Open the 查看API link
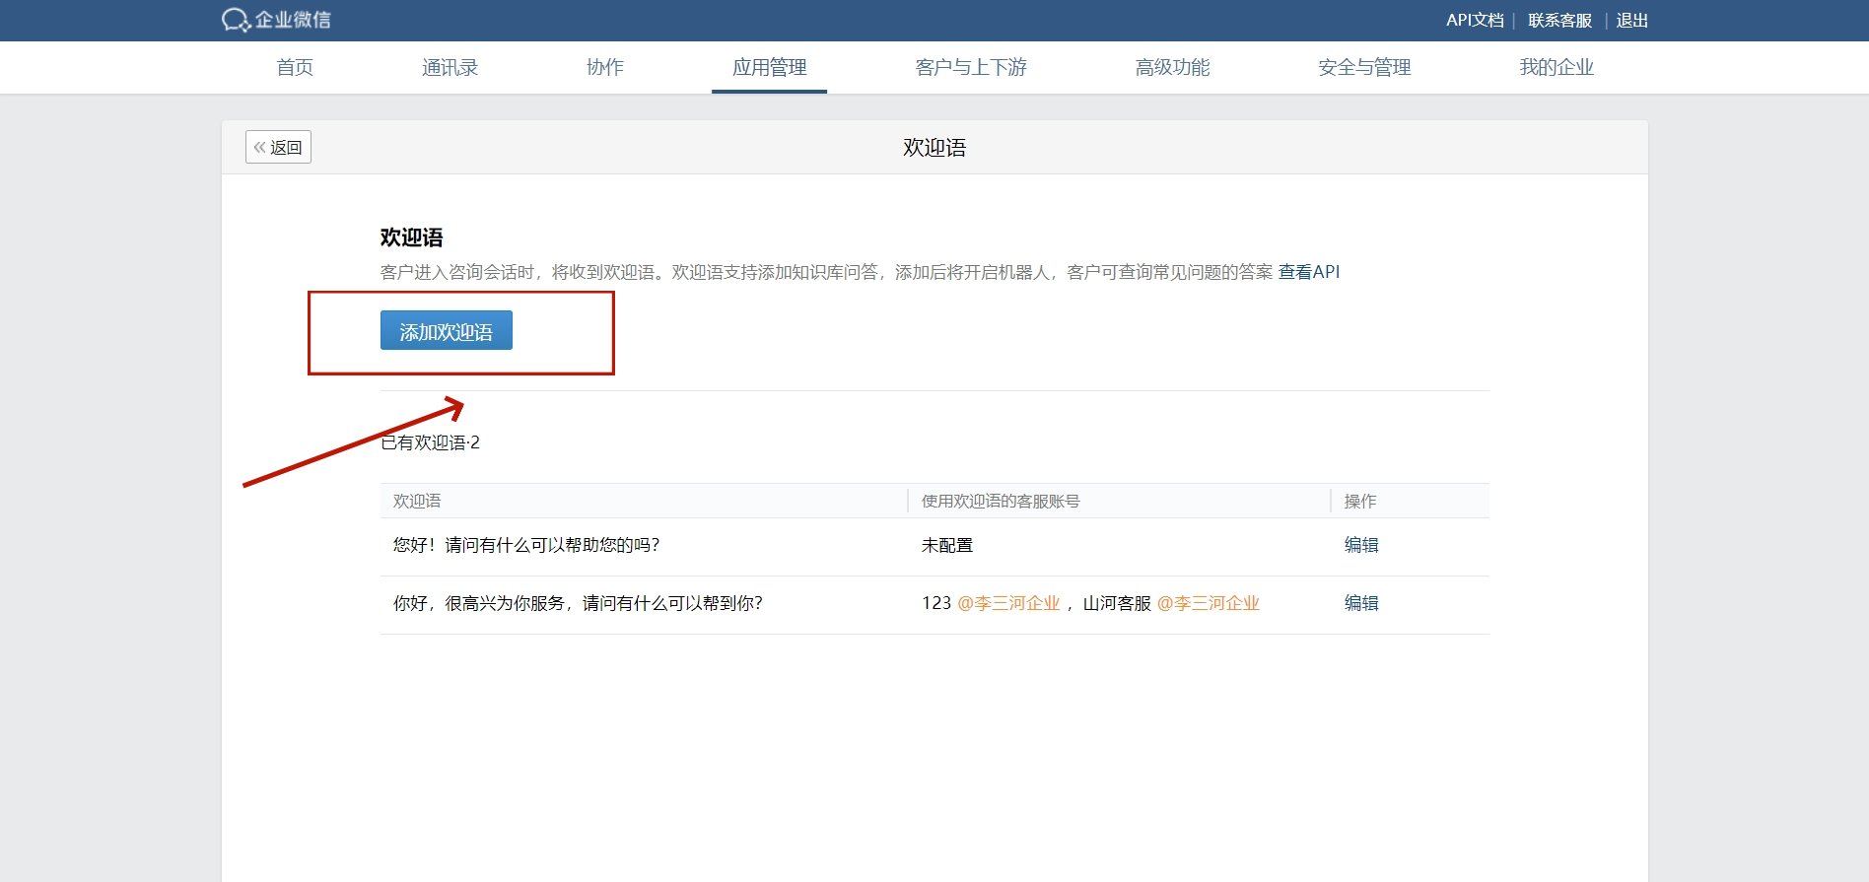This screenshot has height=882, width=1869. pos(1309,272)
